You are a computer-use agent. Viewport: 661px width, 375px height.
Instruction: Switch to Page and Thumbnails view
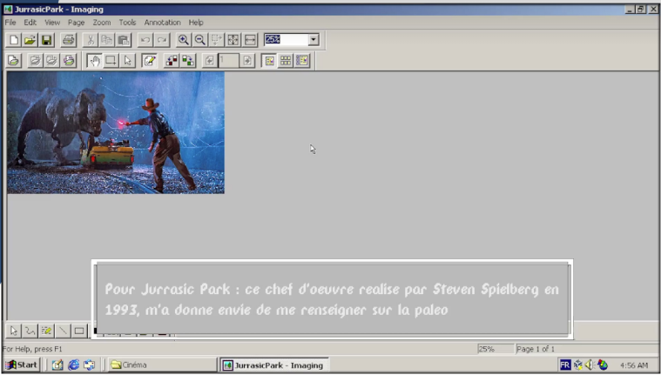click(302, 61)
